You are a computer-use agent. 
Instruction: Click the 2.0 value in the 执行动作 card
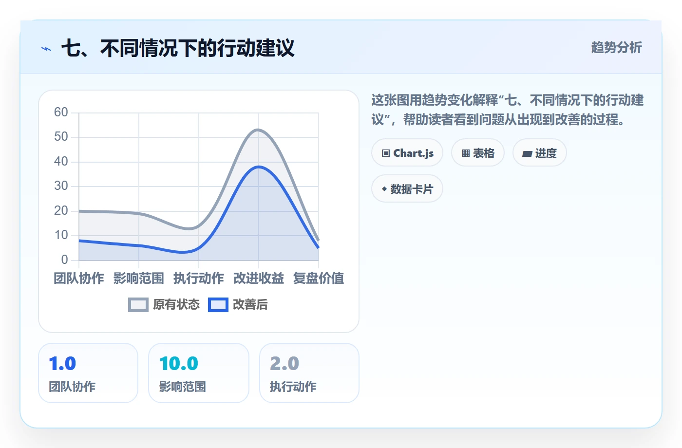point(284,364)
